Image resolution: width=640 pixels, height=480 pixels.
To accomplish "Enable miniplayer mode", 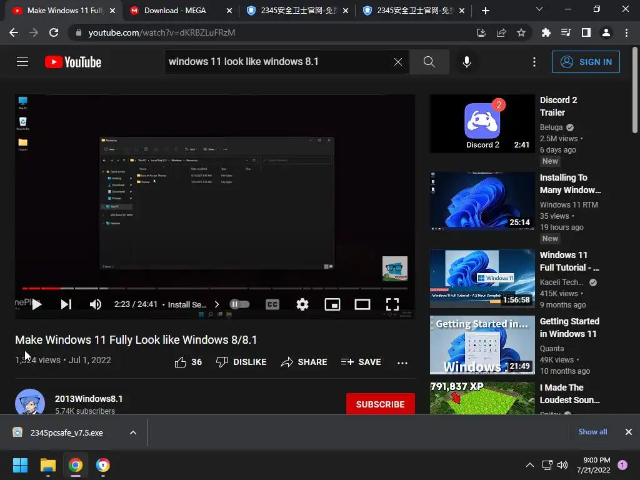I will point(332,304).
